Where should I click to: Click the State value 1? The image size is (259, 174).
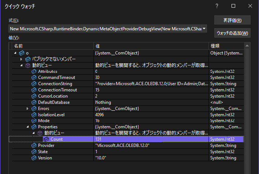[x=96, y=152]
